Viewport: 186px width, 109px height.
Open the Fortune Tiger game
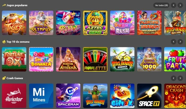[x=14, y=23]
